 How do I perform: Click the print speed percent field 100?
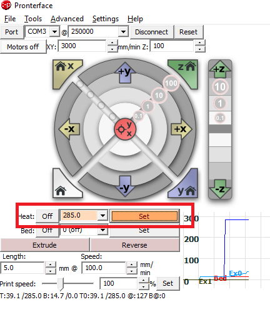click(x=118, y=283)
